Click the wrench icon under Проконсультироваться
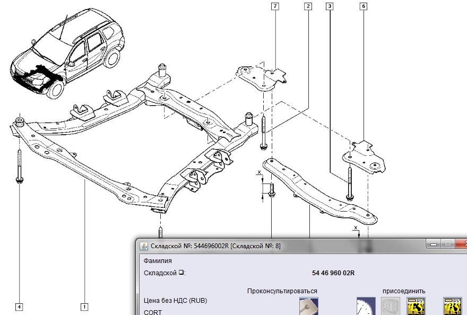 (x=307, y=306)
